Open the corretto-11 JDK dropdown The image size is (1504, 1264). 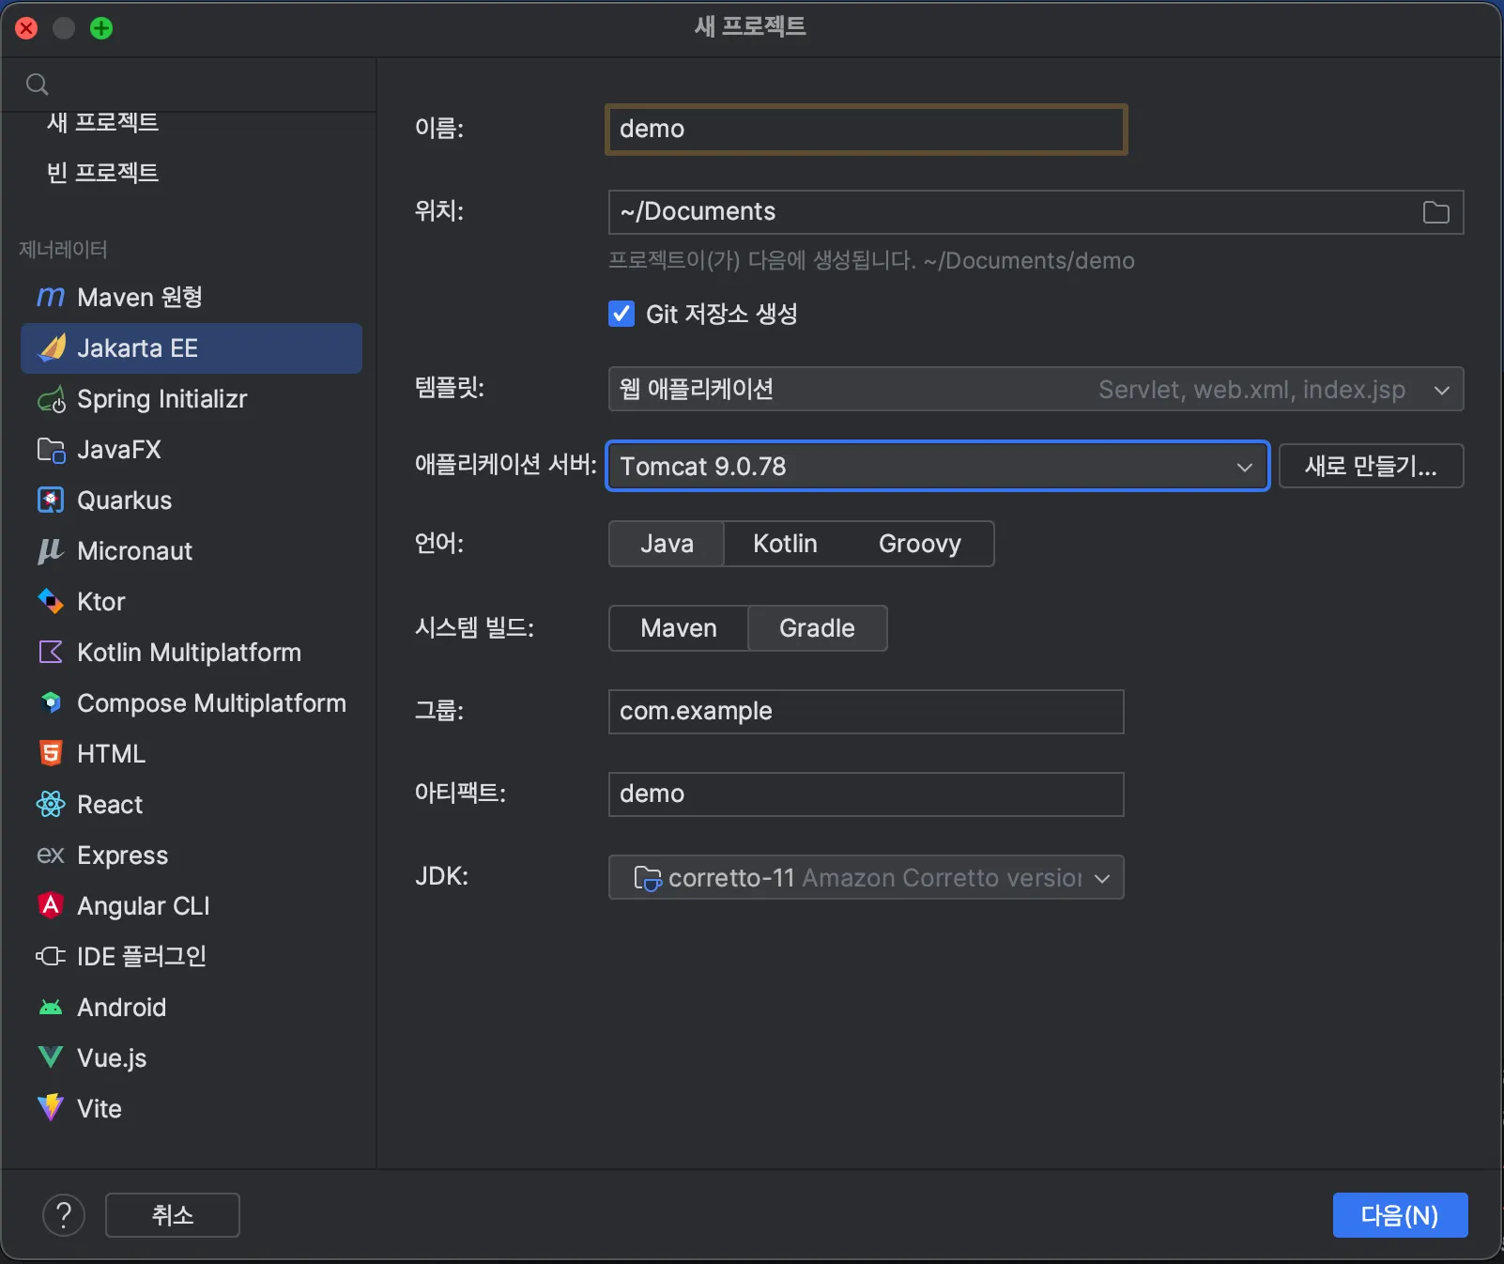pyautogui.click(x=866, y=878)
